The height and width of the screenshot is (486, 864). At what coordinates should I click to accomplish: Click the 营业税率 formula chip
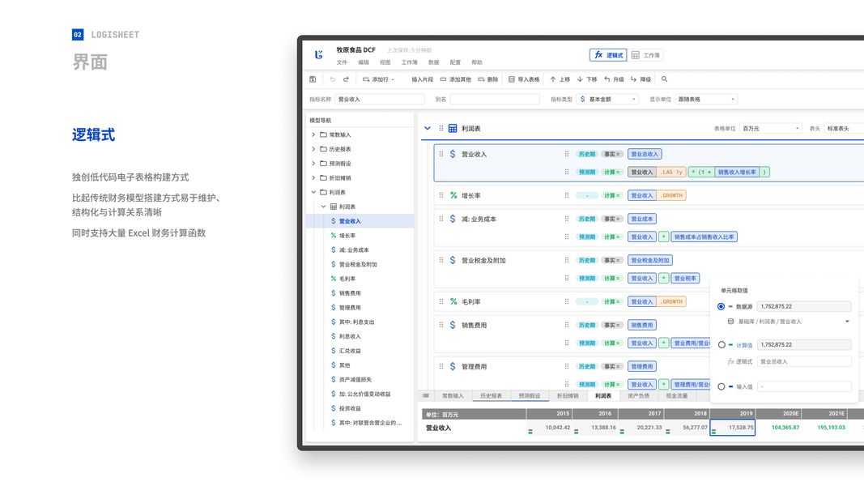pyautogui.click(x=686, y=279)
